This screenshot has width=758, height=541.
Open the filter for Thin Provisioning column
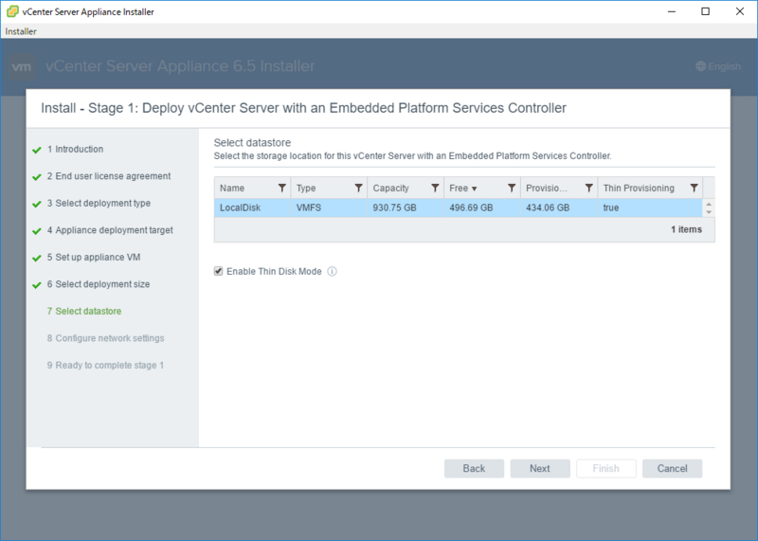[x=694, y=188]
